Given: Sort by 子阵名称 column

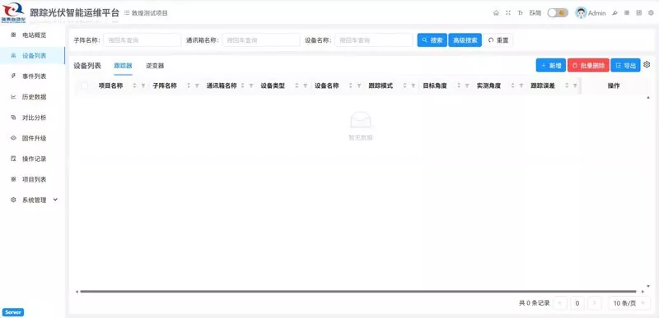Looking at the screenshot, I should 189,85.
